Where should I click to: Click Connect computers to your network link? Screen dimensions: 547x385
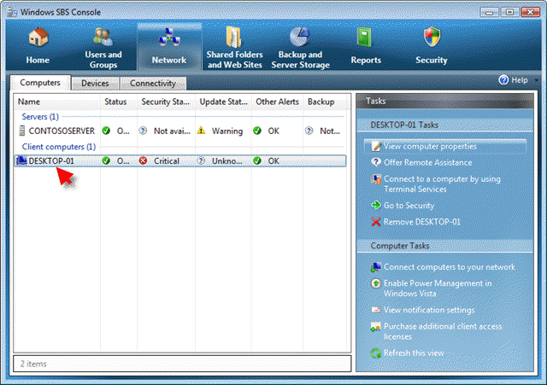click(450, 267)
